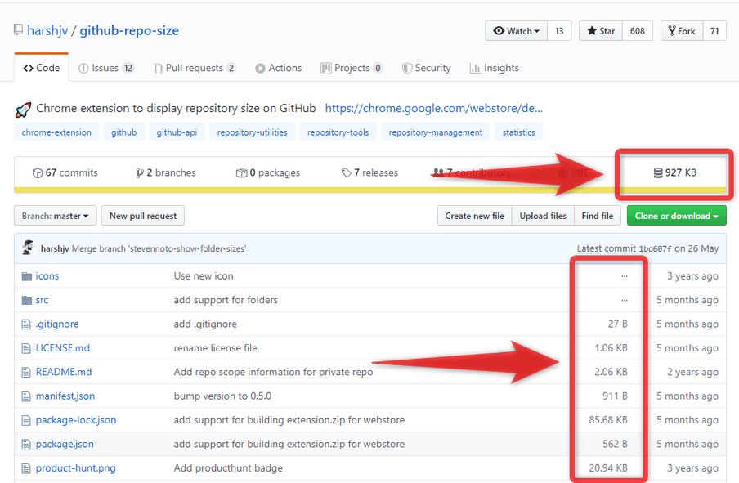Select the github topic tag
Image resolution: width=739 pixels, height=483 pixels.
coord(124,132)
